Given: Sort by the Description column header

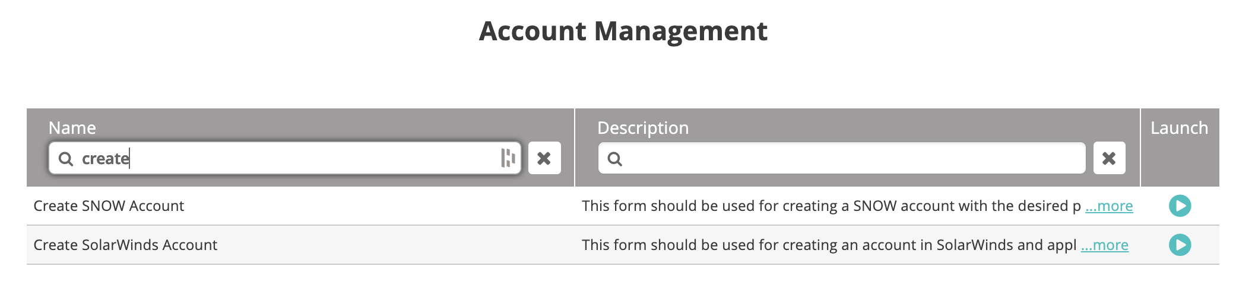Looking at the screenshot, I should coord(643,128).
